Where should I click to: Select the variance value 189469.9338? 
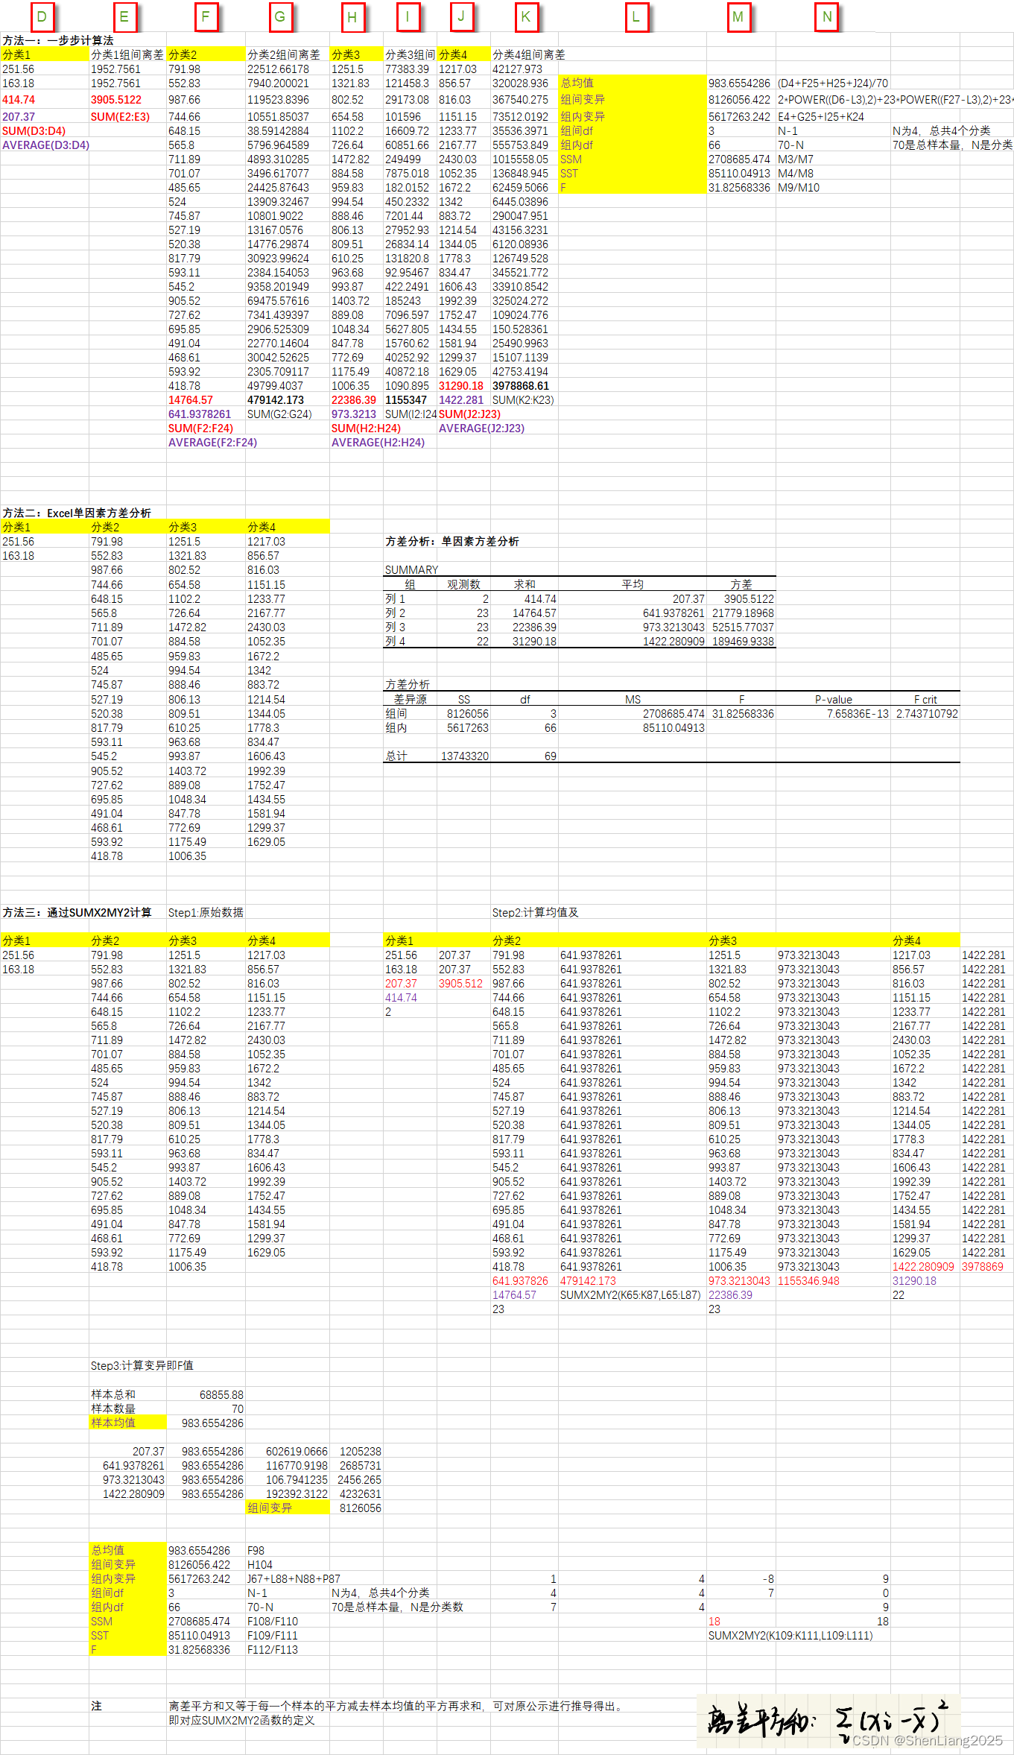click(x=743, y=641)
